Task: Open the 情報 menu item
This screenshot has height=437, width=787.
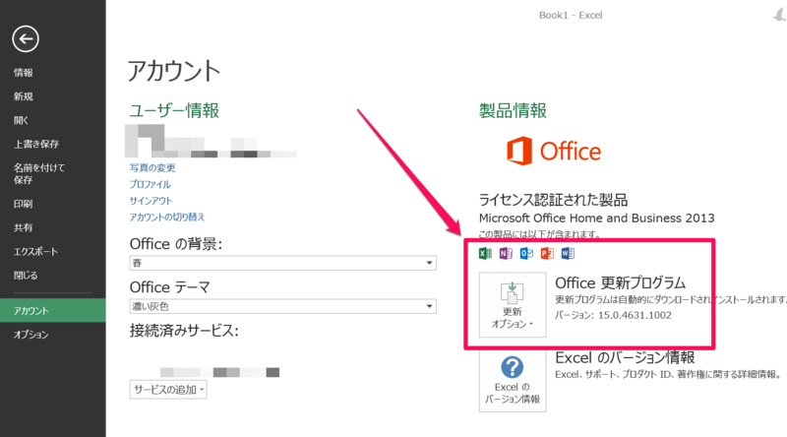Action: tap(24, 72)
